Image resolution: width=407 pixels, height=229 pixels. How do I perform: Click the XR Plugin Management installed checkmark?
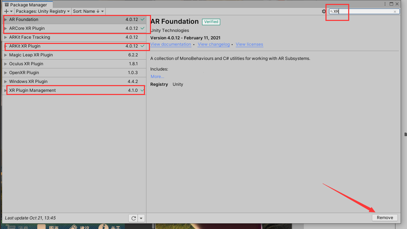point(142,90)
